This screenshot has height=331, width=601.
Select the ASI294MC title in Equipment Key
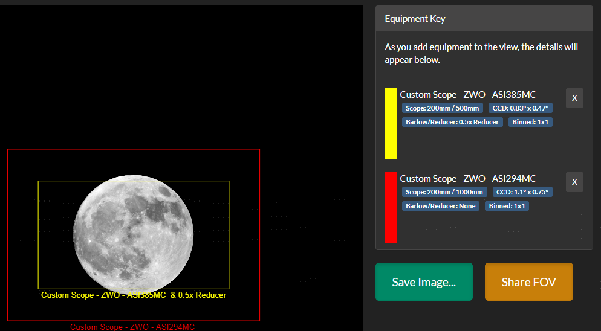click(468, 178)
